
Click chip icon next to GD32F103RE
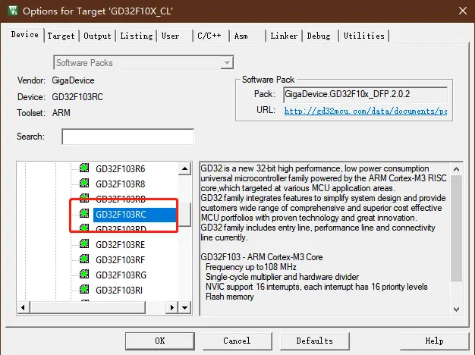pos(84,243)
